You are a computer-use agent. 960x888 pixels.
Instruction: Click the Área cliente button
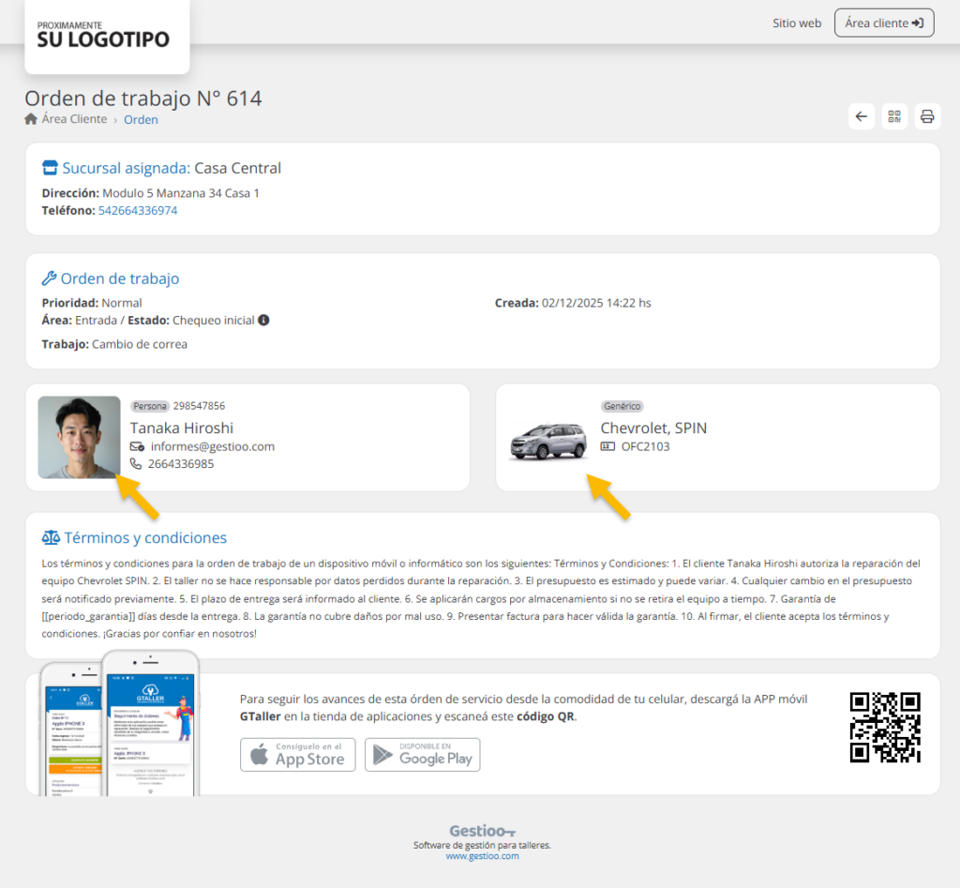(884, 23)
